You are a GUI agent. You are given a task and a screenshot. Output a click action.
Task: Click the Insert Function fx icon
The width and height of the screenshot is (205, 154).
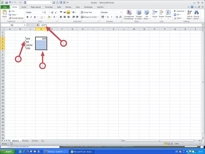pos(38,25)
